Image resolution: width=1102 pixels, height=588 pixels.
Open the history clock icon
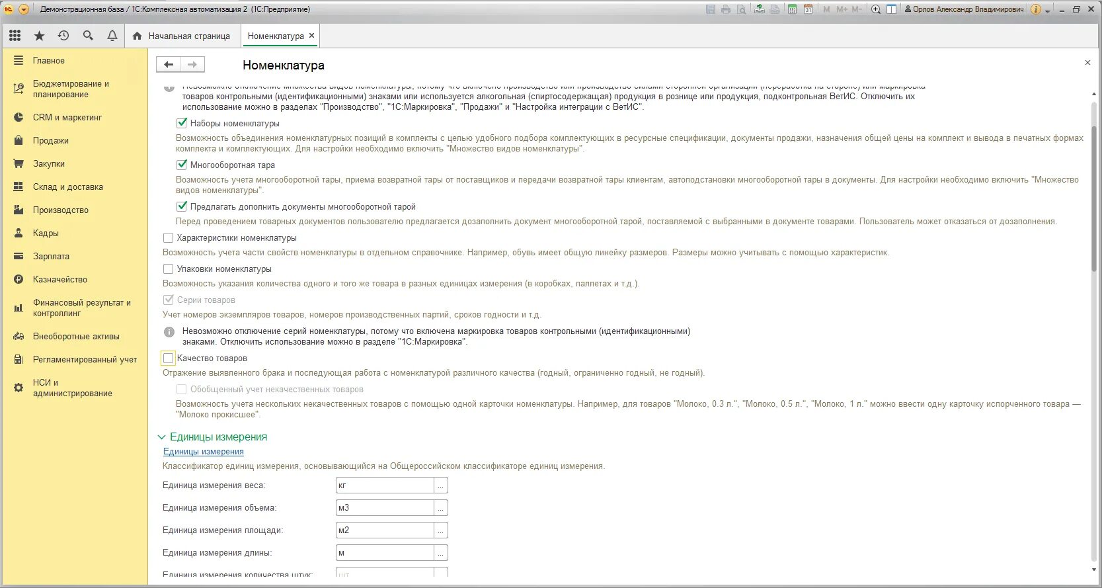click(63, 36)
